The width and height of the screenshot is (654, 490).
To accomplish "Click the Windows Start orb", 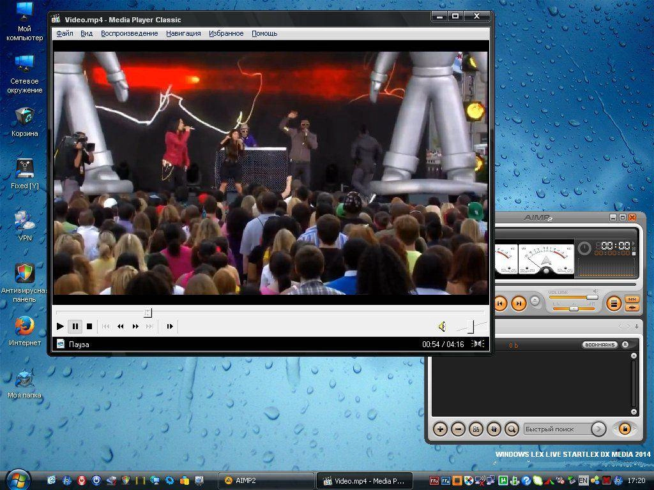I will [17, 480].
